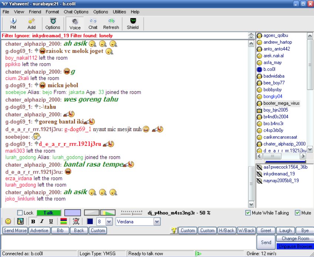Open the Help menu
The image size is (314, 257).
click(x=135, y=12)
